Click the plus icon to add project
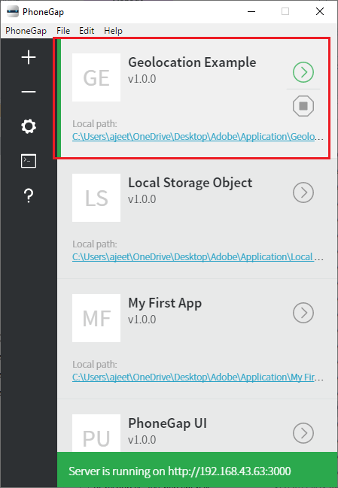 [x=29, y=58]
